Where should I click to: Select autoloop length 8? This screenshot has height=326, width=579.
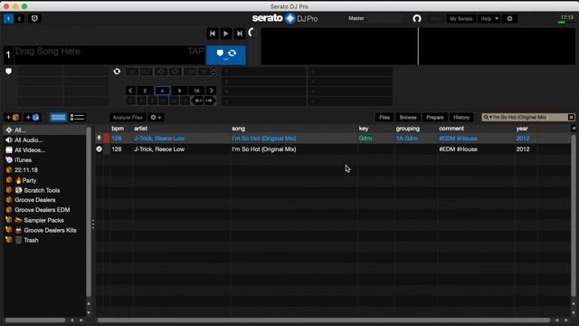tap(179, 91)
